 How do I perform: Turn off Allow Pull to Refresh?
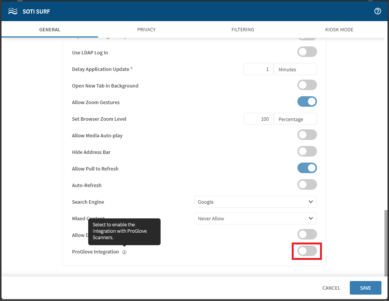tap(307, 168)
